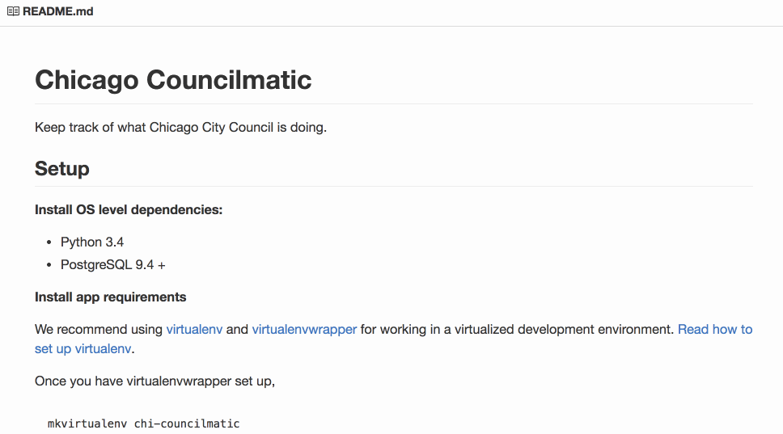Open the virtualenvwrapper link
The width and height of the screenshot is (783, 434).
coord(304,329)
